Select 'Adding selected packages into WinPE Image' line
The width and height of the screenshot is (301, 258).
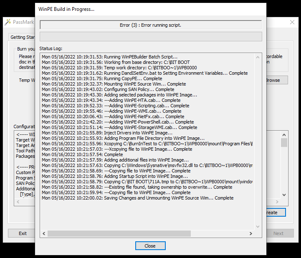(119, 95)
